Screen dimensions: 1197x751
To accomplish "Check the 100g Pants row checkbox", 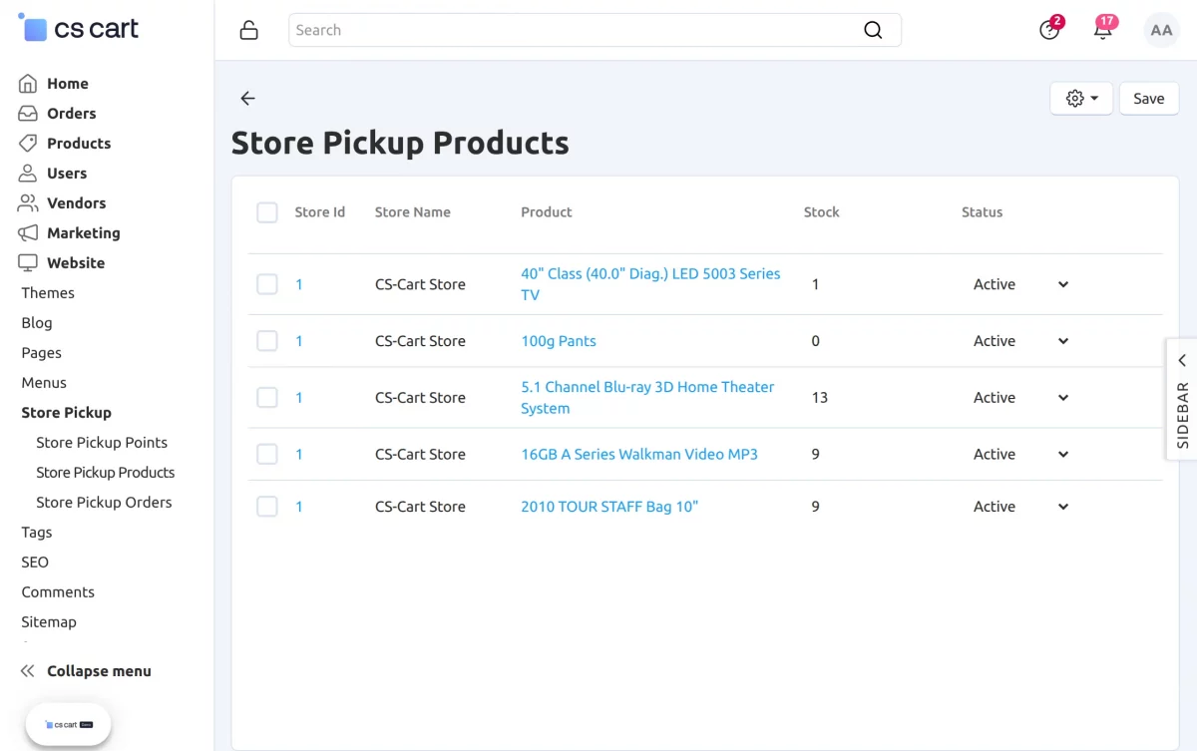I will click(267, 341).
